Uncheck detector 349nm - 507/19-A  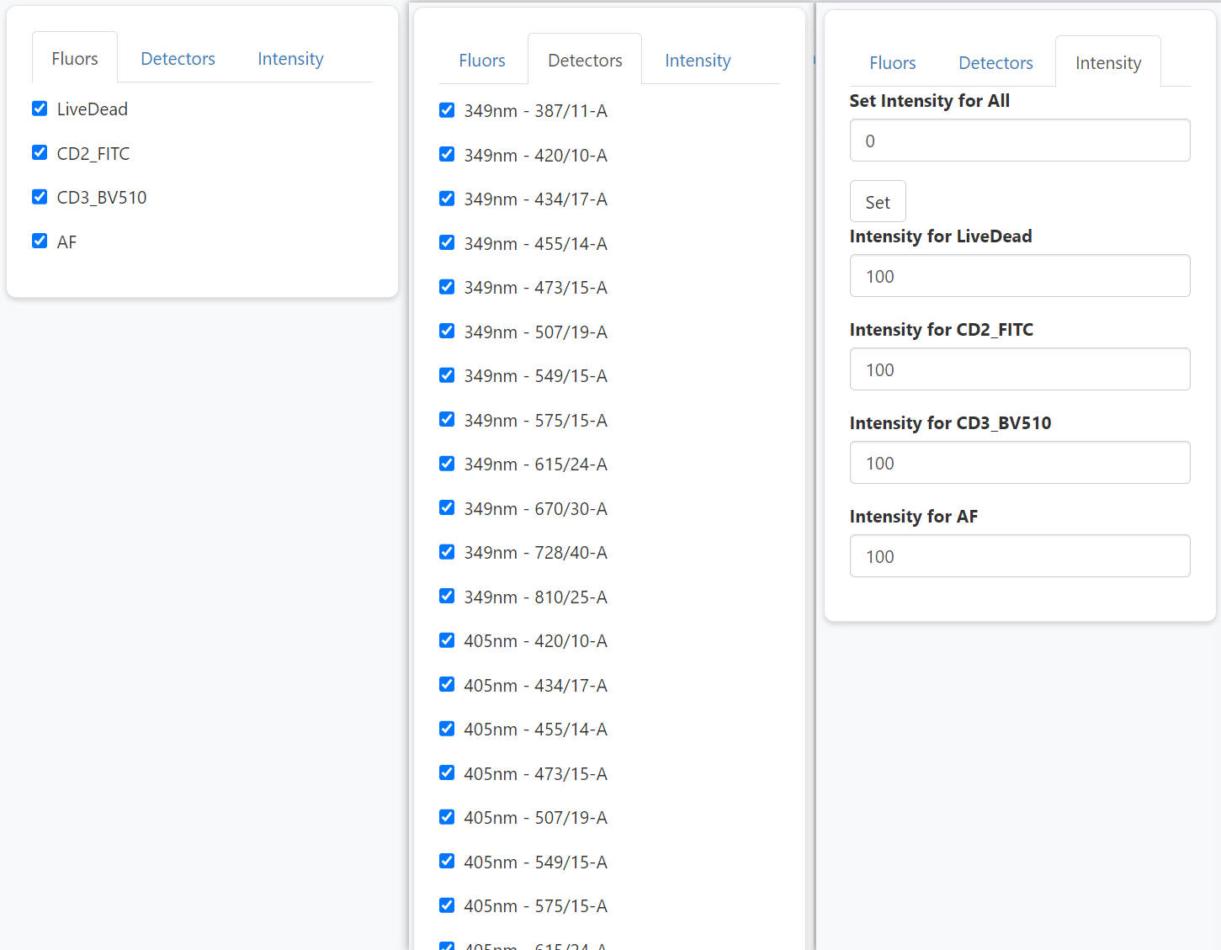click(x=447, y=331)
